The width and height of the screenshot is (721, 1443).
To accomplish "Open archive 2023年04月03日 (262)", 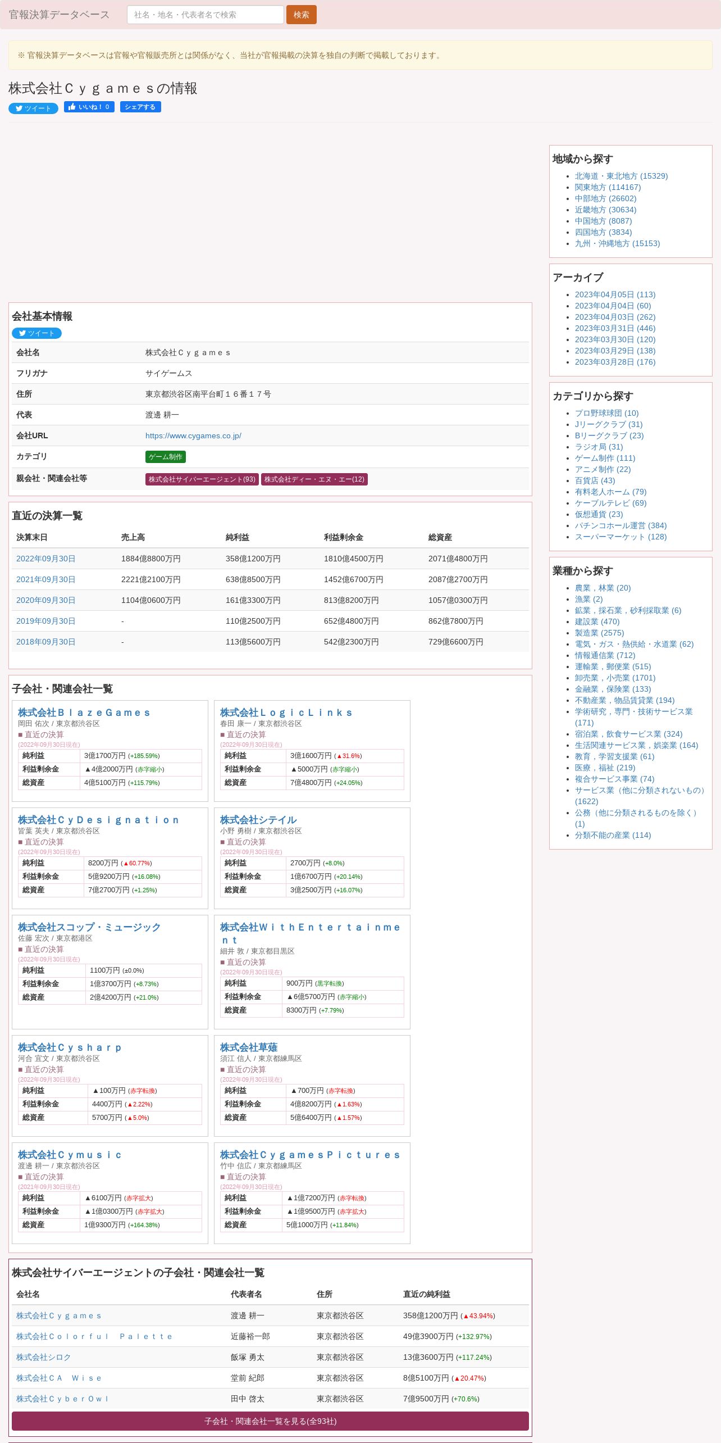I will click(x=615, y=317).
